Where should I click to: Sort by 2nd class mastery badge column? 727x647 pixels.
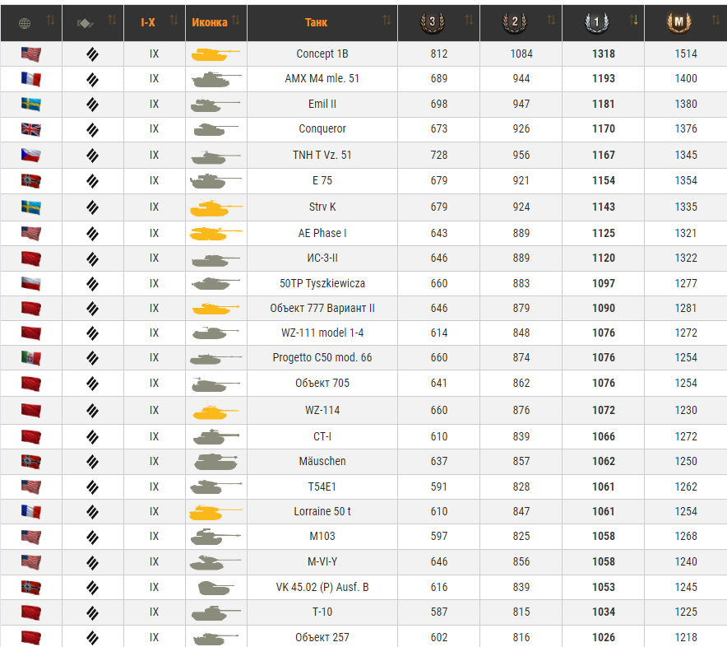point(515,22)
